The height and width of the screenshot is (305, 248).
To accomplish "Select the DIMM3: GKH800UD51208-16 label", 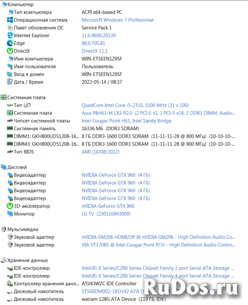I will pos(46,144).
